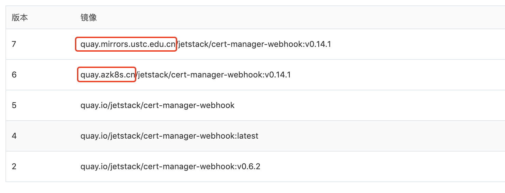Viewport: 505px width, 193px height.
Task: Click the v0.6.2 tag in version 2 row
Action: (x=249, y=166)
